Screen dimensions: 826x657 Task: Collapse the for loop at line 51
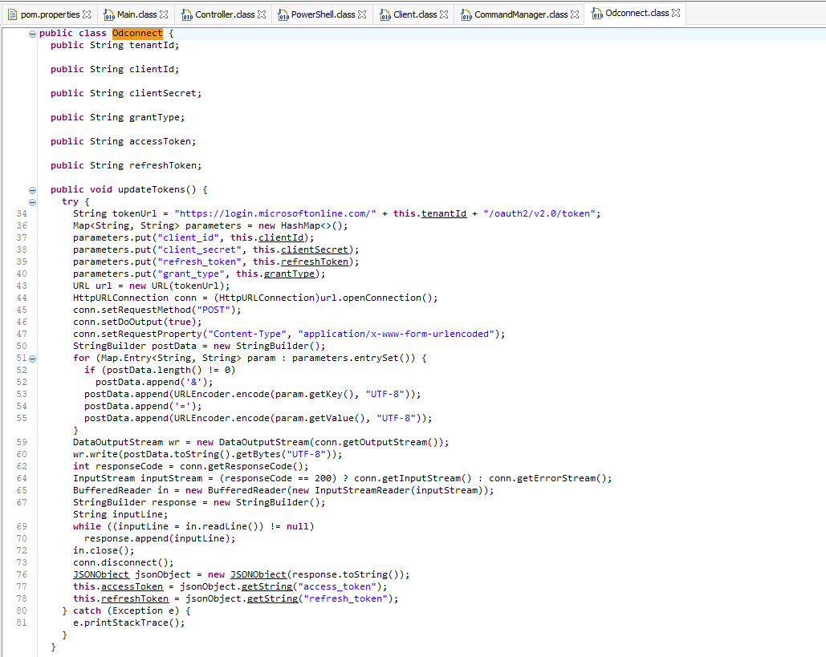pos(32,358)
